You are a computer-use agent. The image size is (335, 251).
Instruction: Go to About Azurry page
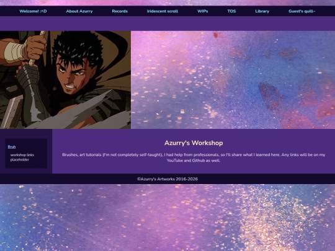tap(79, 11)
